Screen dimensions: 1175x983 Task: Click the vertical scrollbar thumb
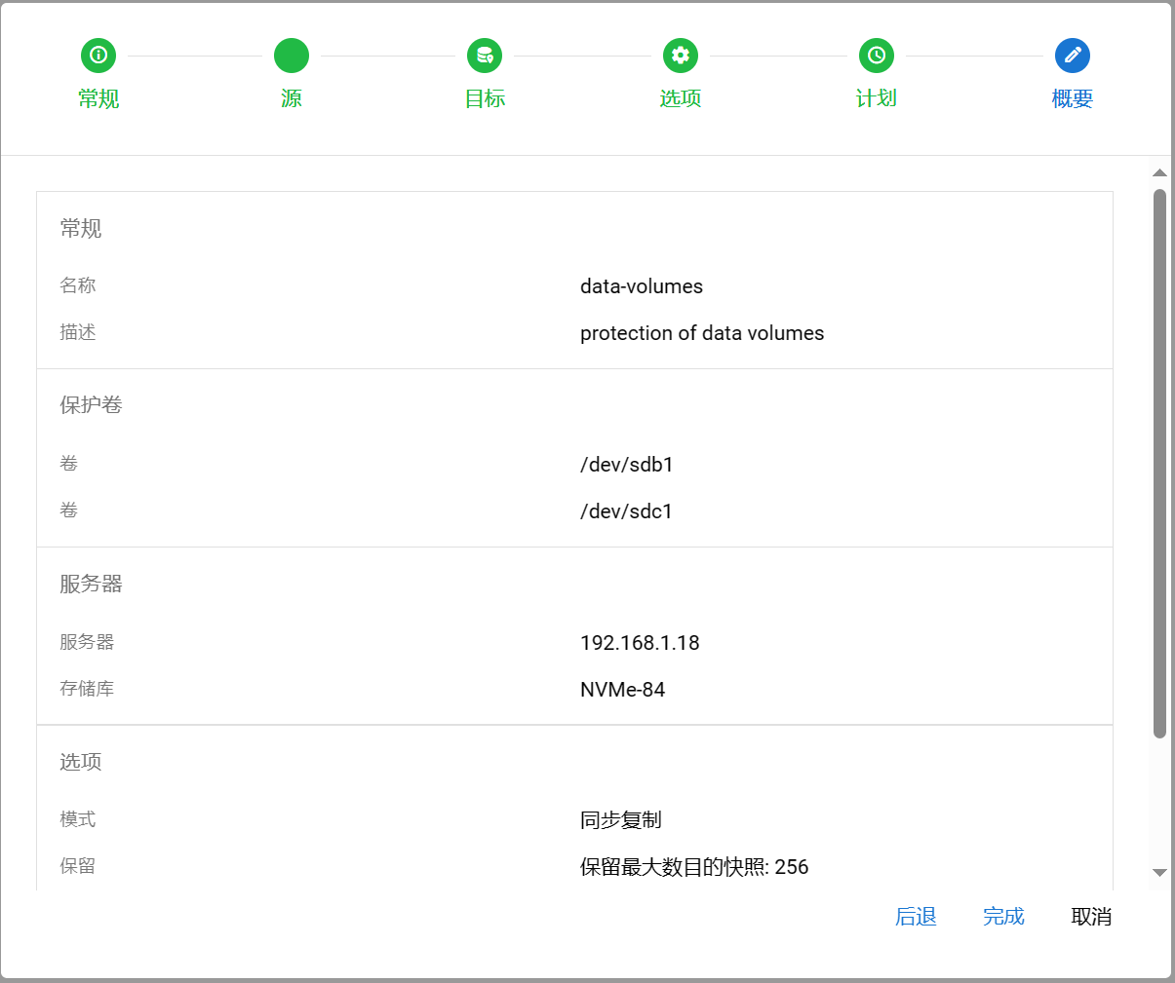click(x=1159, y=463)
